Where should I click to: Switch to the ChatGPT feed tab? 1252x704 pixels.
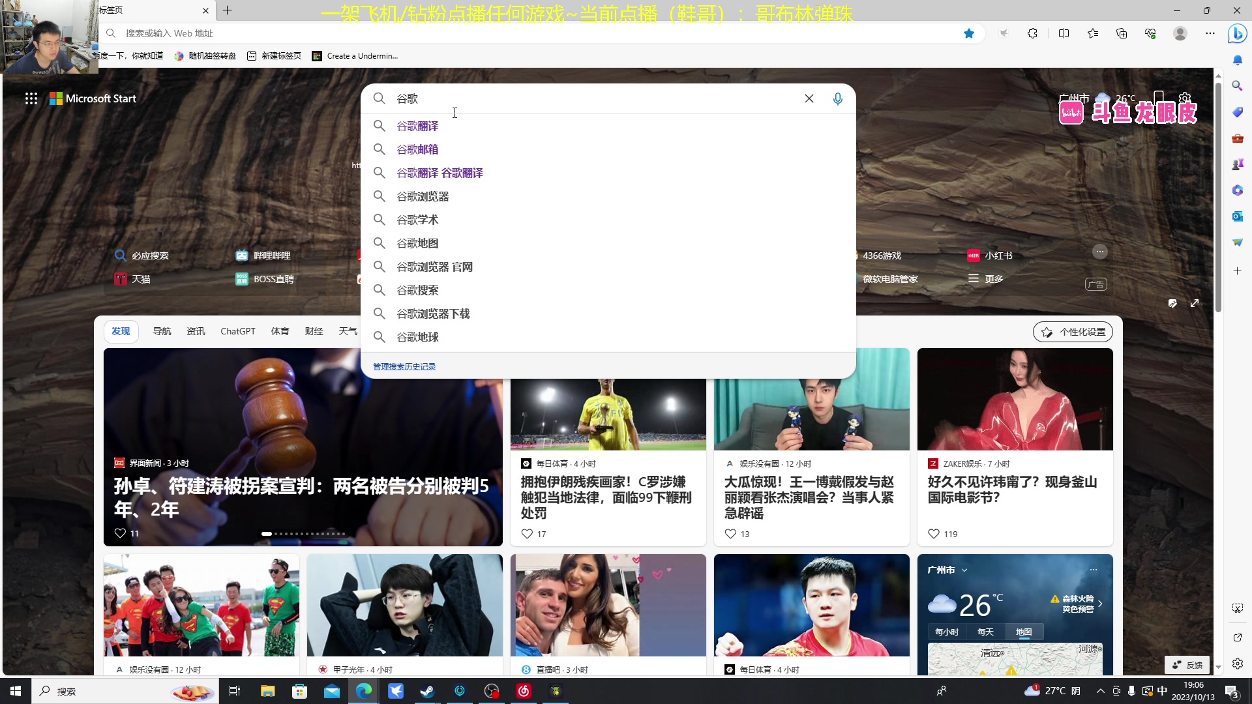(x=238, y=331)
